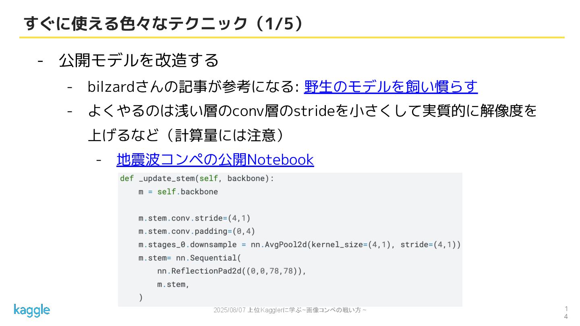Click the bullet text 公開モデルを改造する
The image size is (580, 326).
tap(139, 60)
